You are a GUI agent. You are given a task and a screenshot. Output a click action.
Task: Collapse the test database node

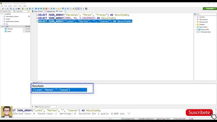tap(3, 26)
